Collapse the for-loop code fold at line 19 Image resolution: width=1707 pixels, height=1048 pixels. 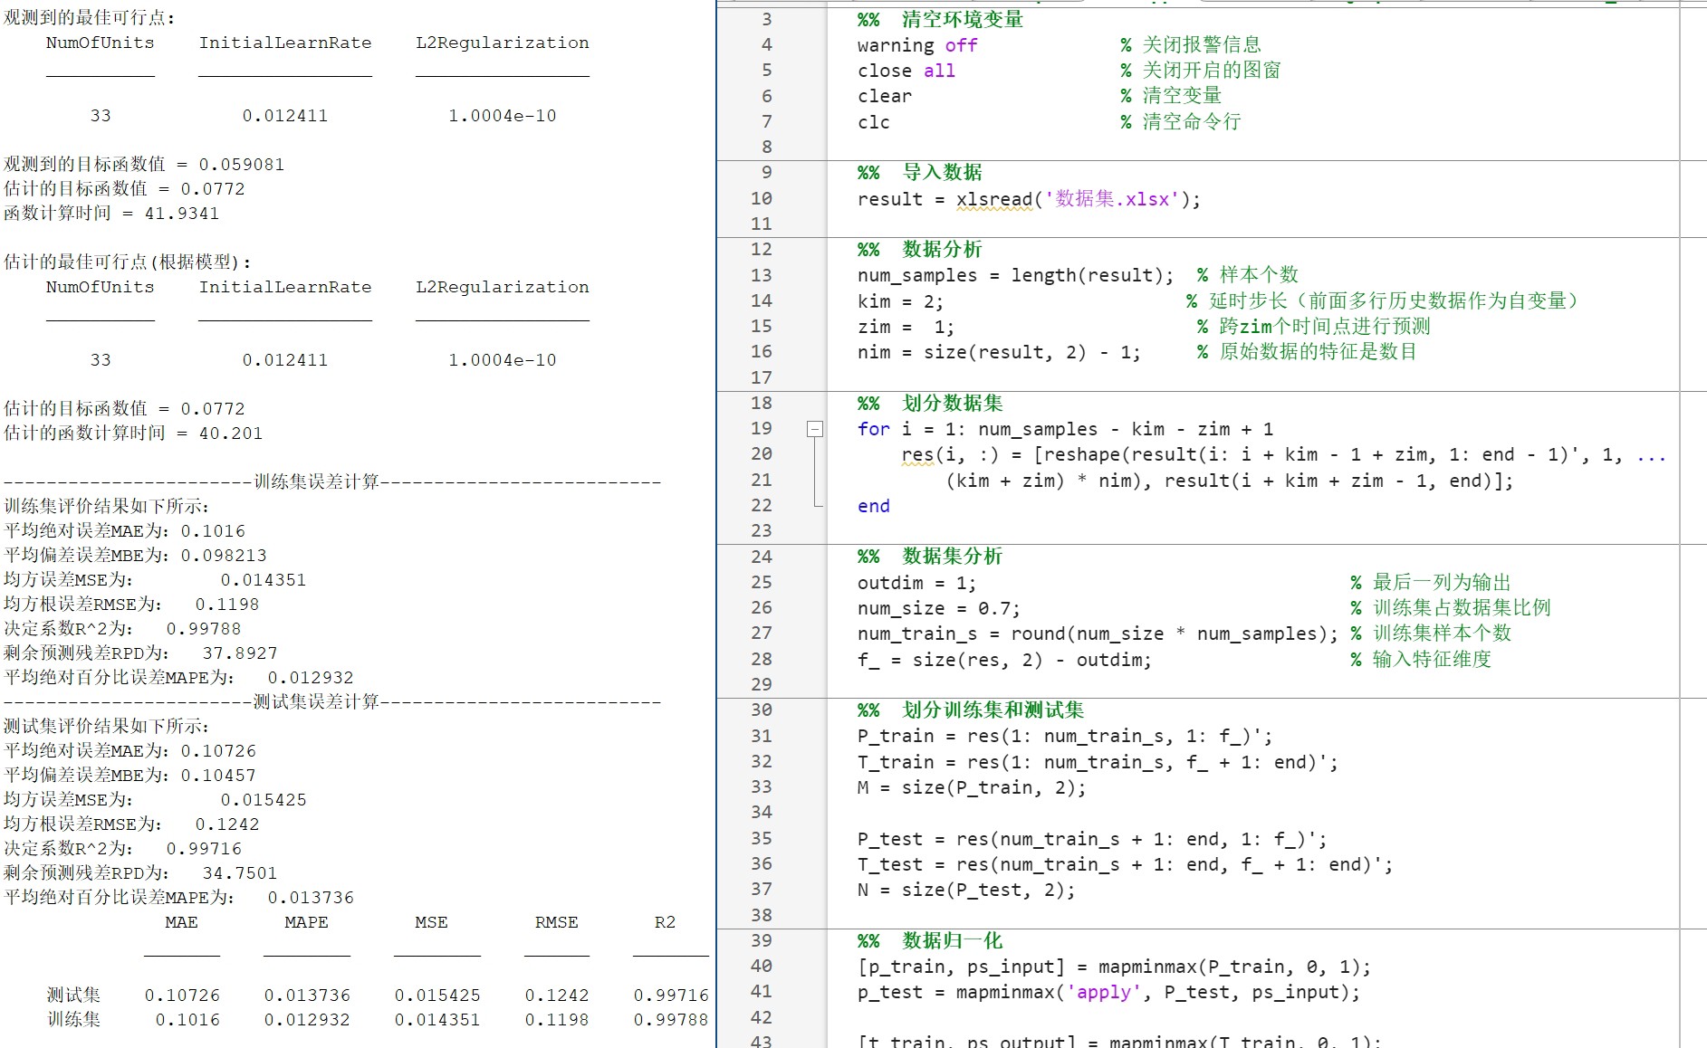[815, 429]
